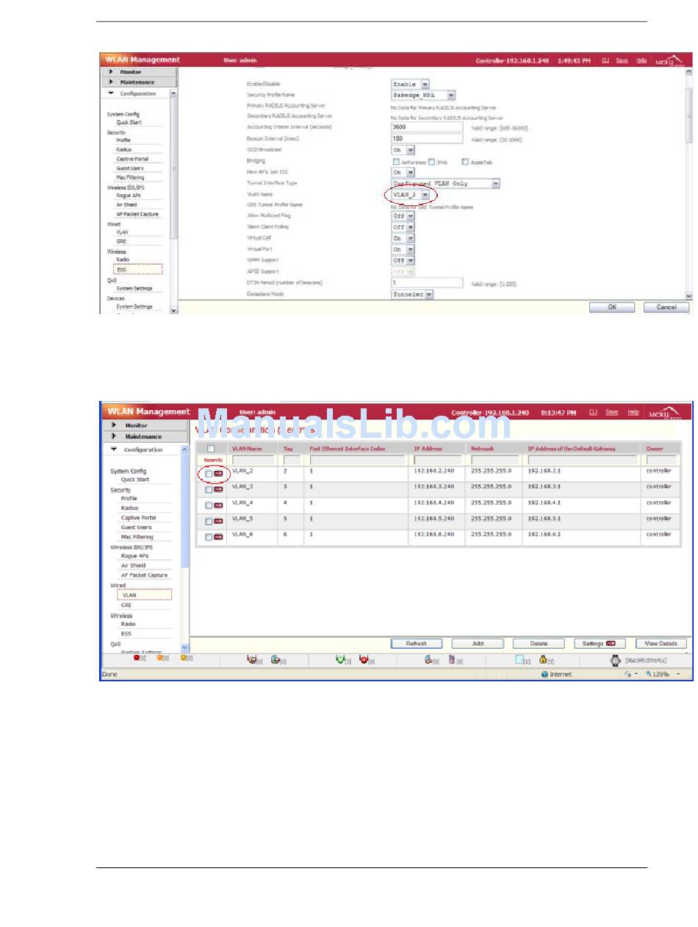The image size is (698, 927).
Task: Click the Cancel button
Action: tap(666, 308)
